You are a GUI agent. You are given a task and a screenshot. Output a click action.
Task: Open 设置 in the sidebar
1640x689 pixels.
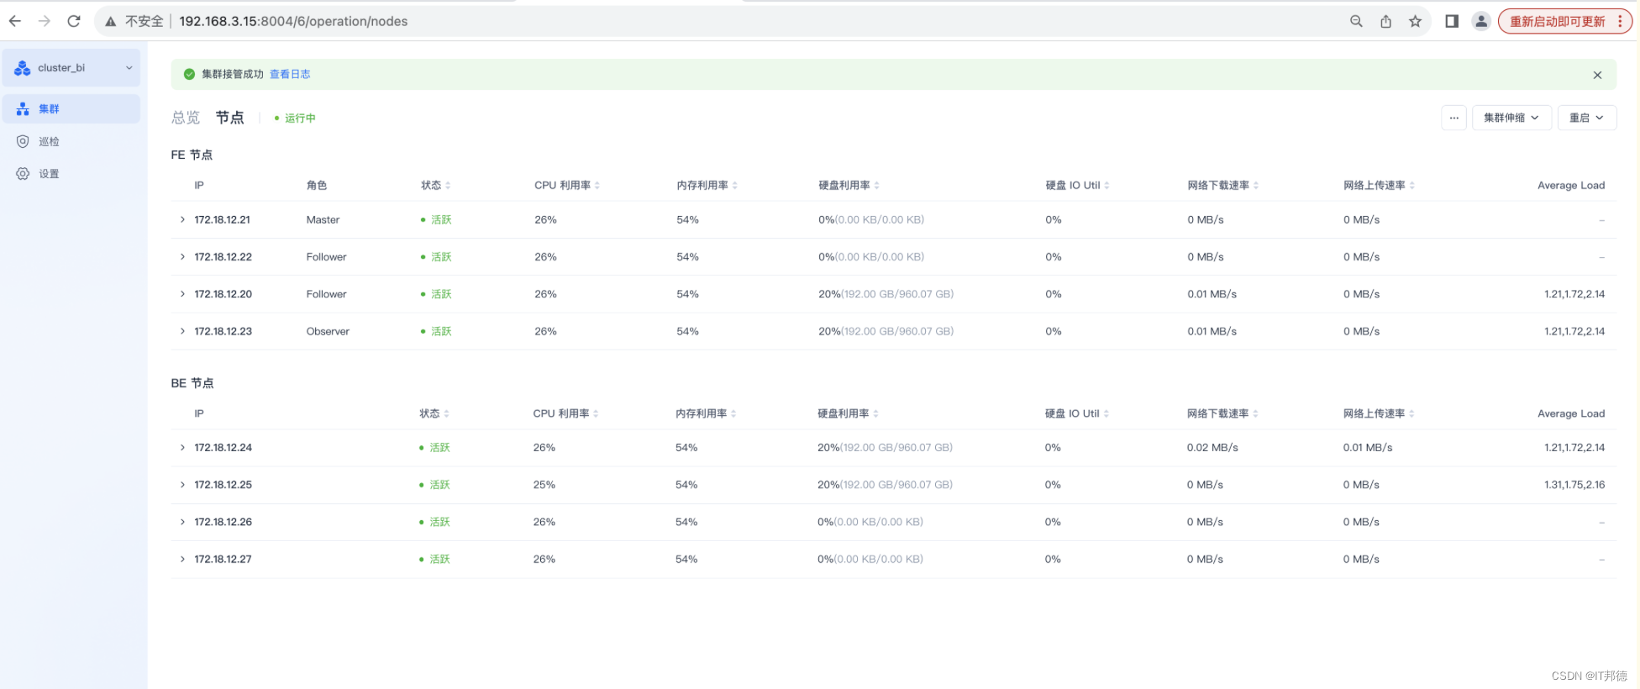click(71, 174)
